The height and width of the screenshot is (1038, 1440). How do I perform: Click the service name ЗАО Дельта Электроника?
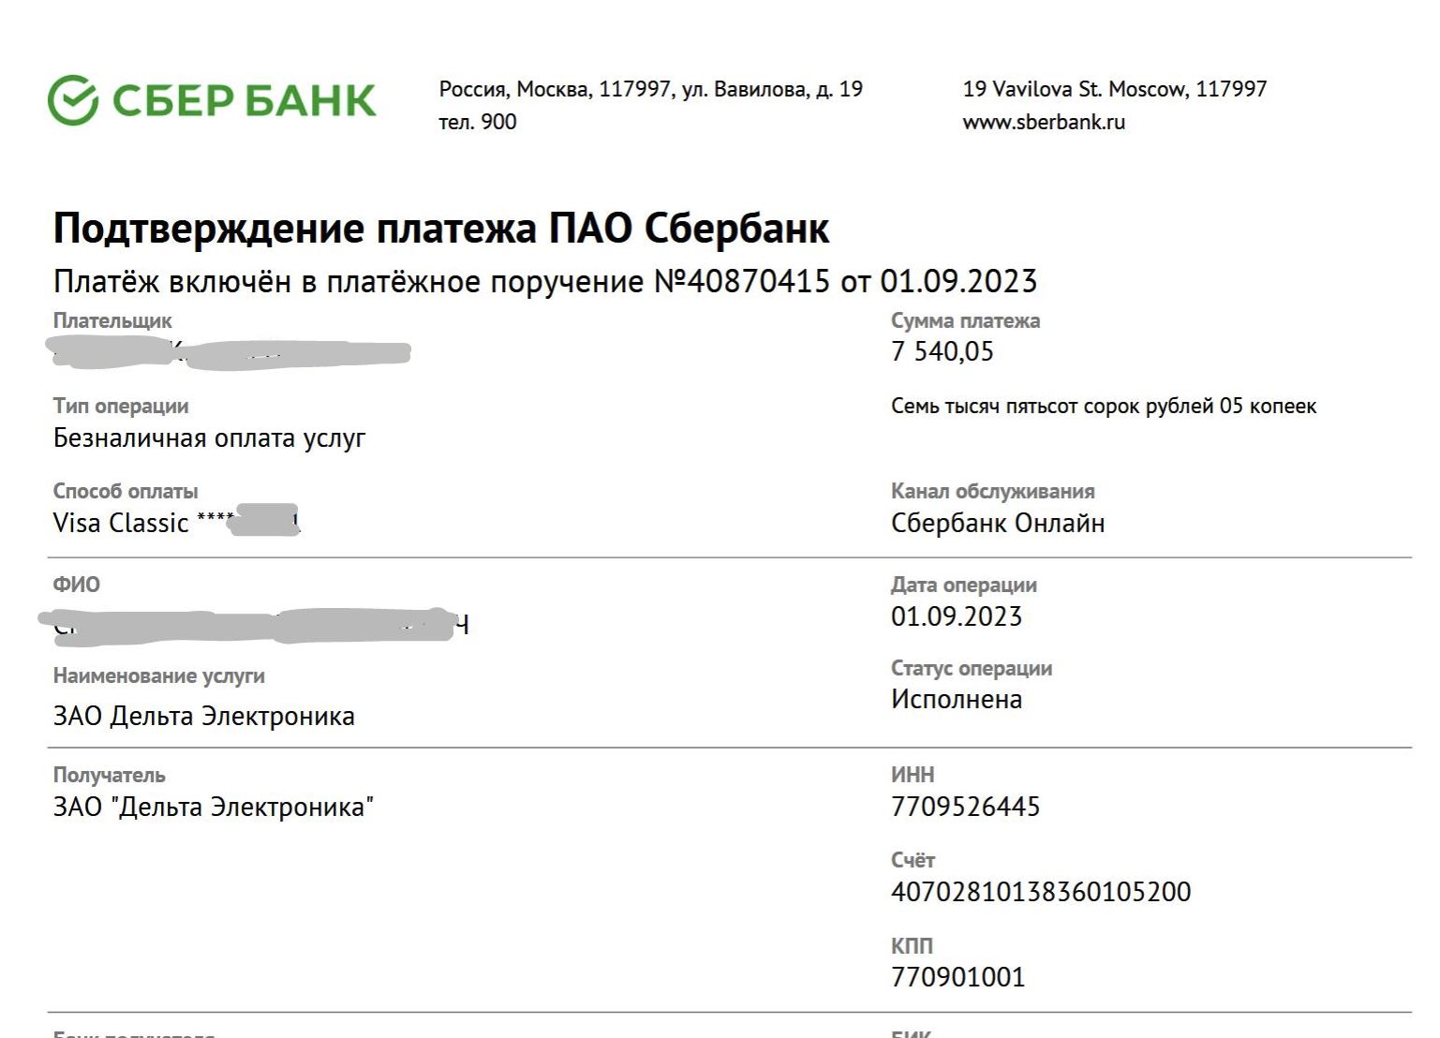(204, 717)
